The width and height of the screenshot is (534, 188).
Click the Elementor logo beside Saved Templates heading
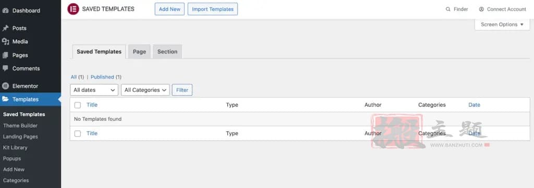(x=73, y=9)
